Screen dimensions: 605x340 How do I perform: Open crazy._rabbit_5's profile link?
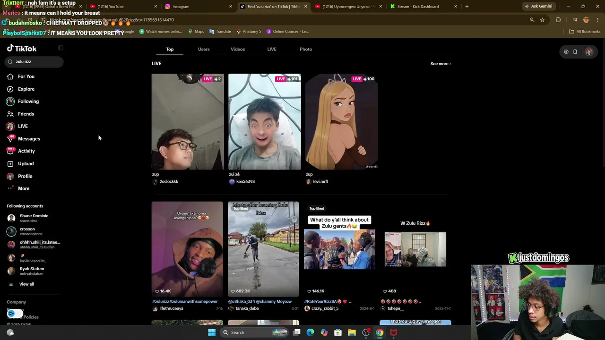tap(325, 309)
